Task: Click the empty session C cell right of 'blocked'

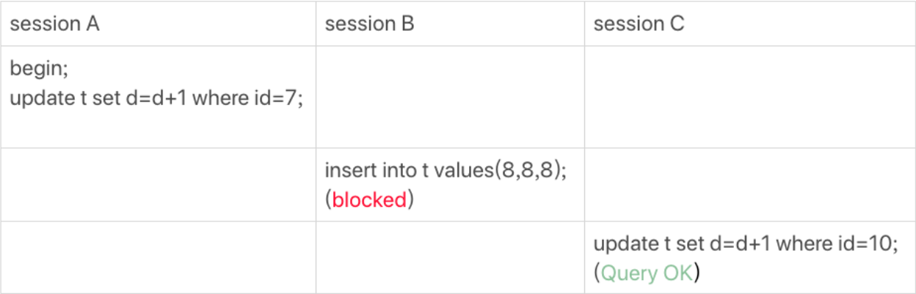Action: coord(750,185)
